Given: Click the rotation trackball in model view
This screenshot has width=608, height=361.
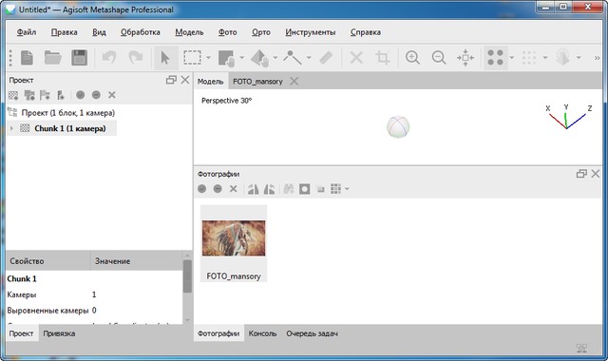Looking at the screenshot, I should [x=398, y=127].
